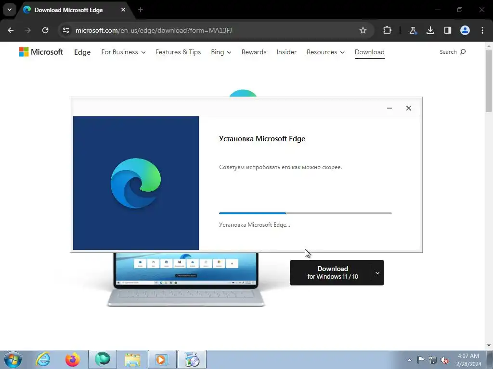Screen dimensions: 493x369
Task: Open the Features & Tips menu item
Action: point(178,52)
